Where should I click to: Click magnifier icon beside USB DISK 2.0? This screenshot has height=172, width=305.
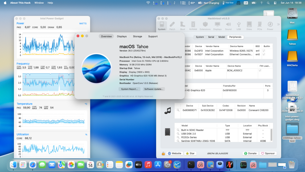click(178, 134)
